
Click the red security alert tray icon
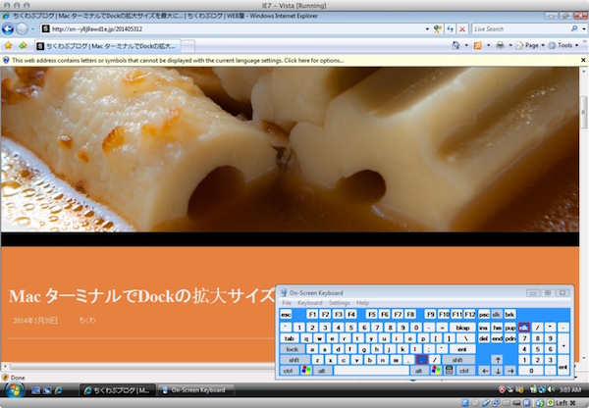[x=502, y=390]
